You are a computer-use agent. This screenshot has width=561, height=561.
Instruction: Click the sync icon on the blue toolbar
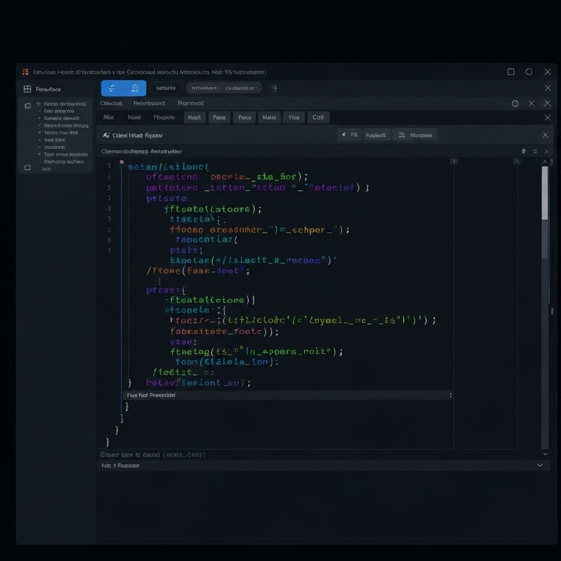pos(113,88)
